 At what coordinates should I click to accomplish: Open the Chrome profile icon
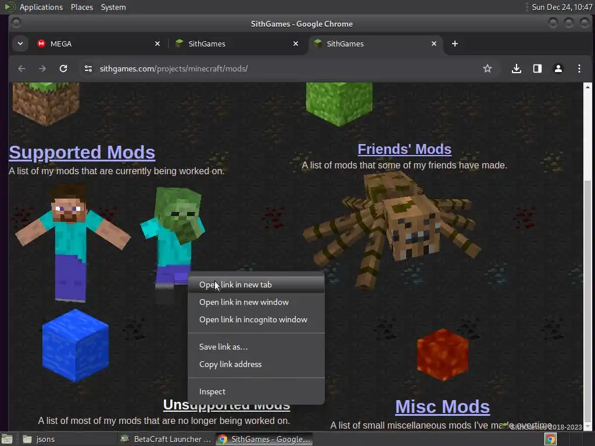(558, 69)
